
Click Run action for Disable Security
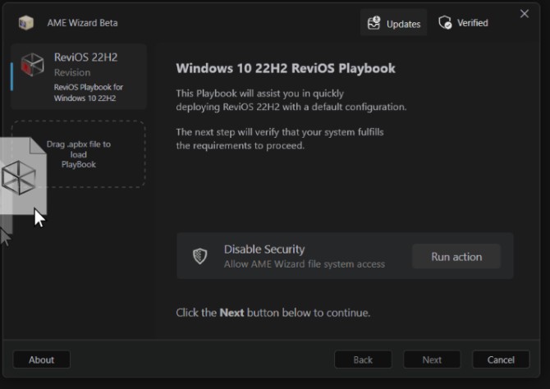coord(456,256)
